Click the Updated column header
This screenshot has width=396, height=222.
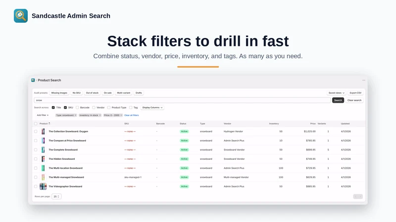[x=345, y=124]
